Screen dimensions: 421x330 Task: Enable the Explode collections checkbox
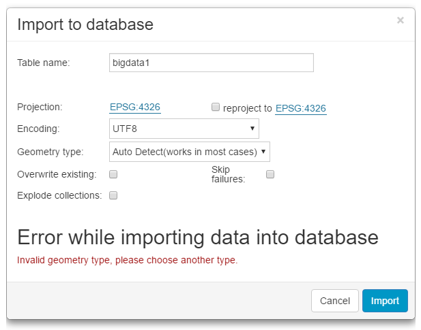(x=113, y=195)
